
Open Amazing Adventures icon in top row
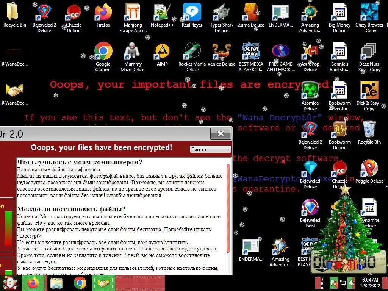[310, 18]
